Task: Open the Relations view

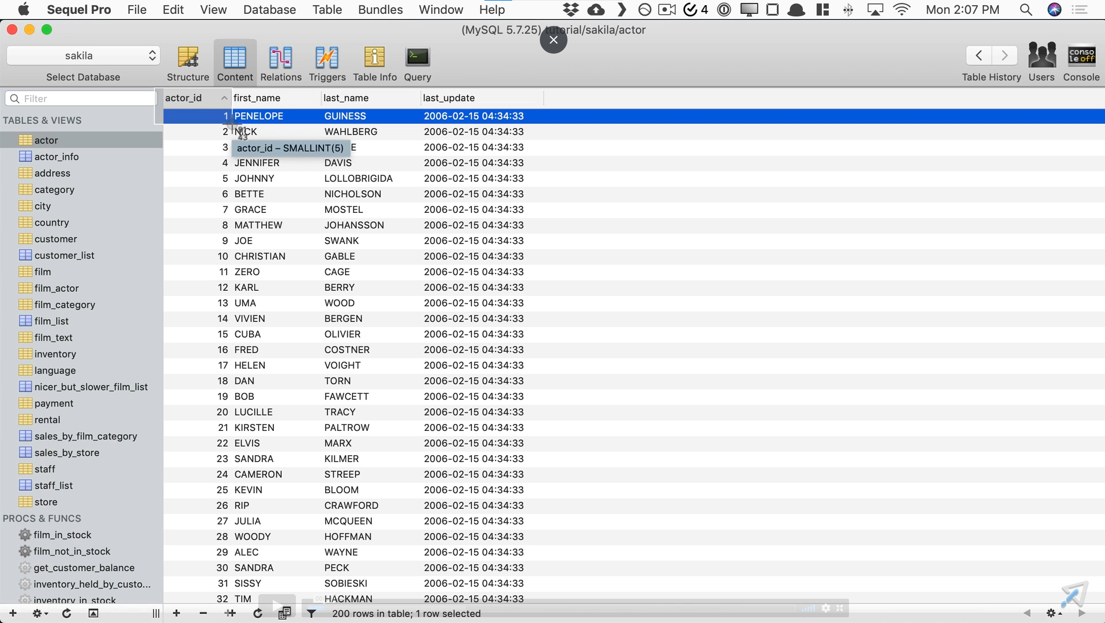Action: 281,63
